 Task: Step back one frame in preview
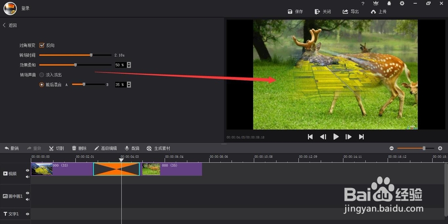[x=323, y=137]
